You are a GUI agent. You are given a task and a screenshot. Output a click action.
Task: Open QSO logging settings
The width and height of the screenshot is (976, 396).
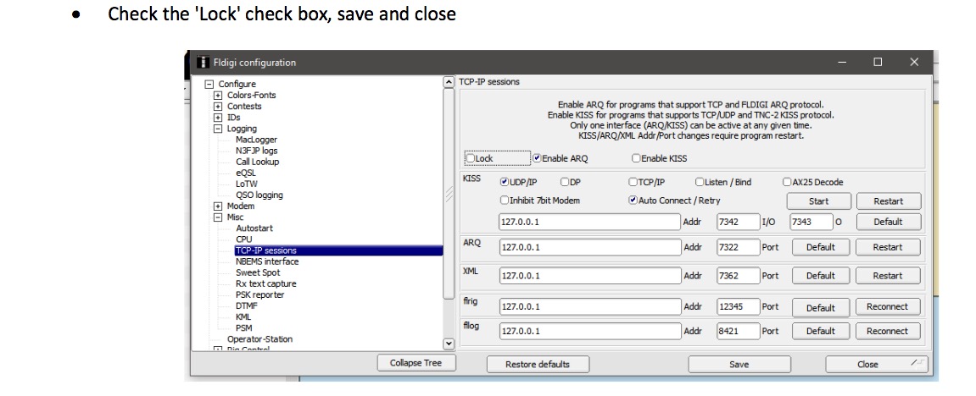(x=259, y=195)
